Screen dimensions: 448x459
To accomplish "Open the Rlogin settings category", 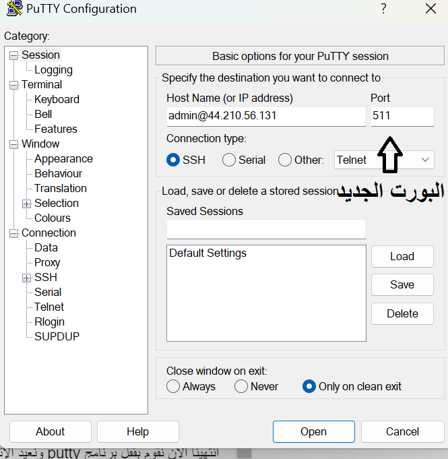I will pos(49,322).
